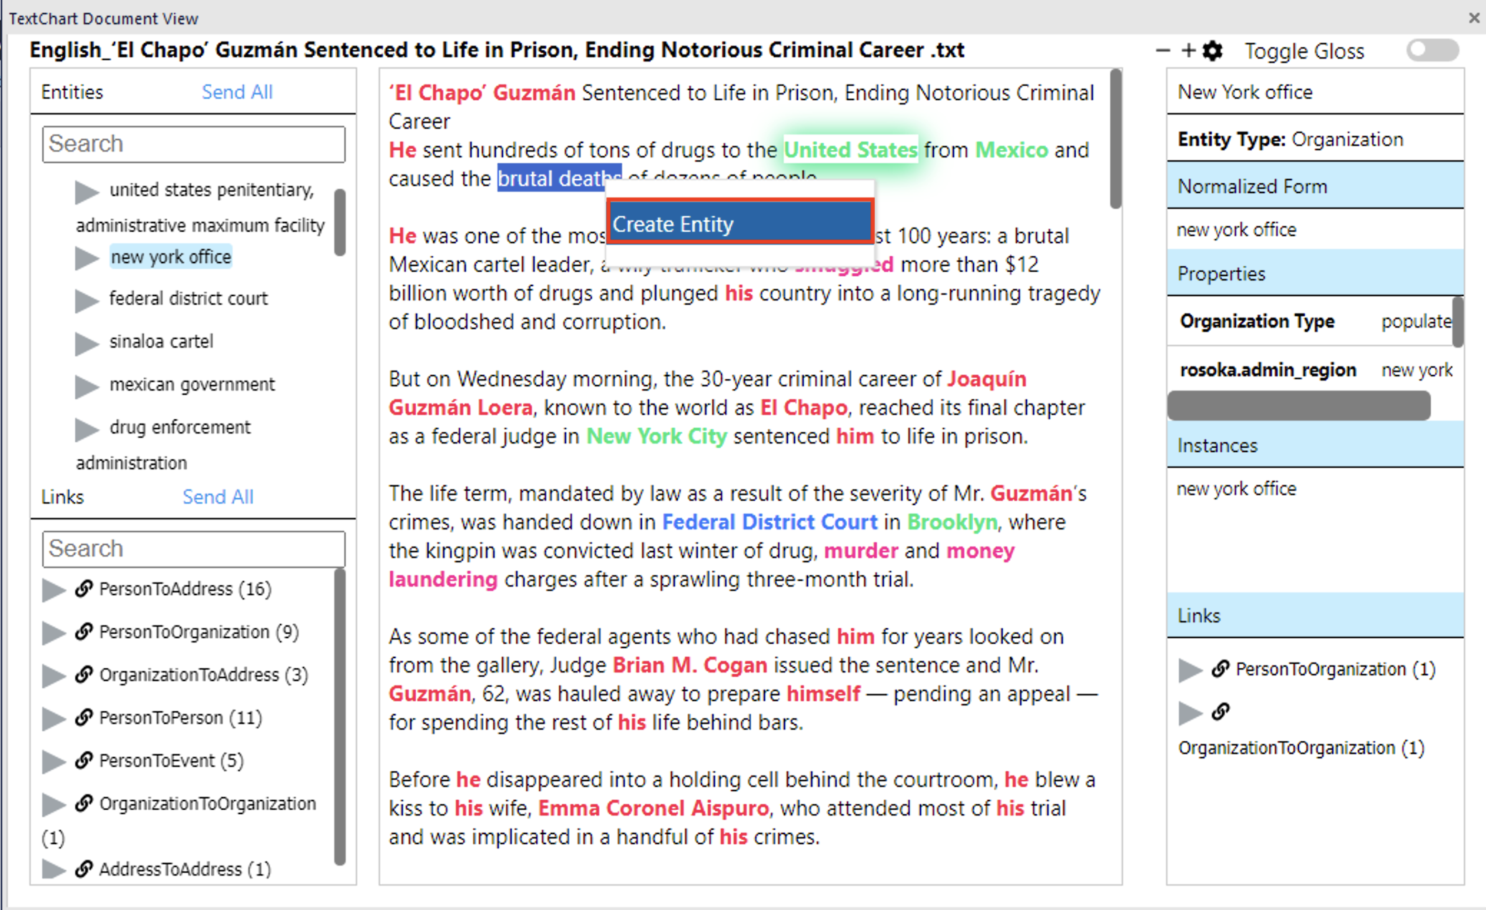
Task: Click Brooklyn in document text
Action: (x=952, y=522)
